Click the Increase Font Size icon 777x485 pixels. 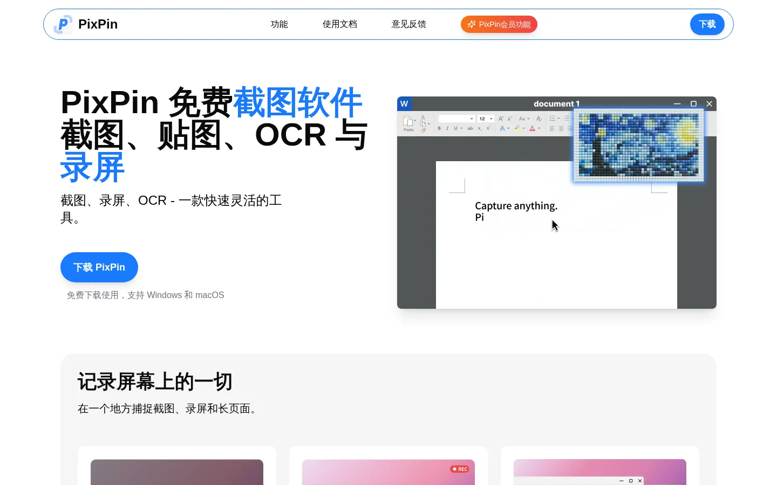(501, 119)
